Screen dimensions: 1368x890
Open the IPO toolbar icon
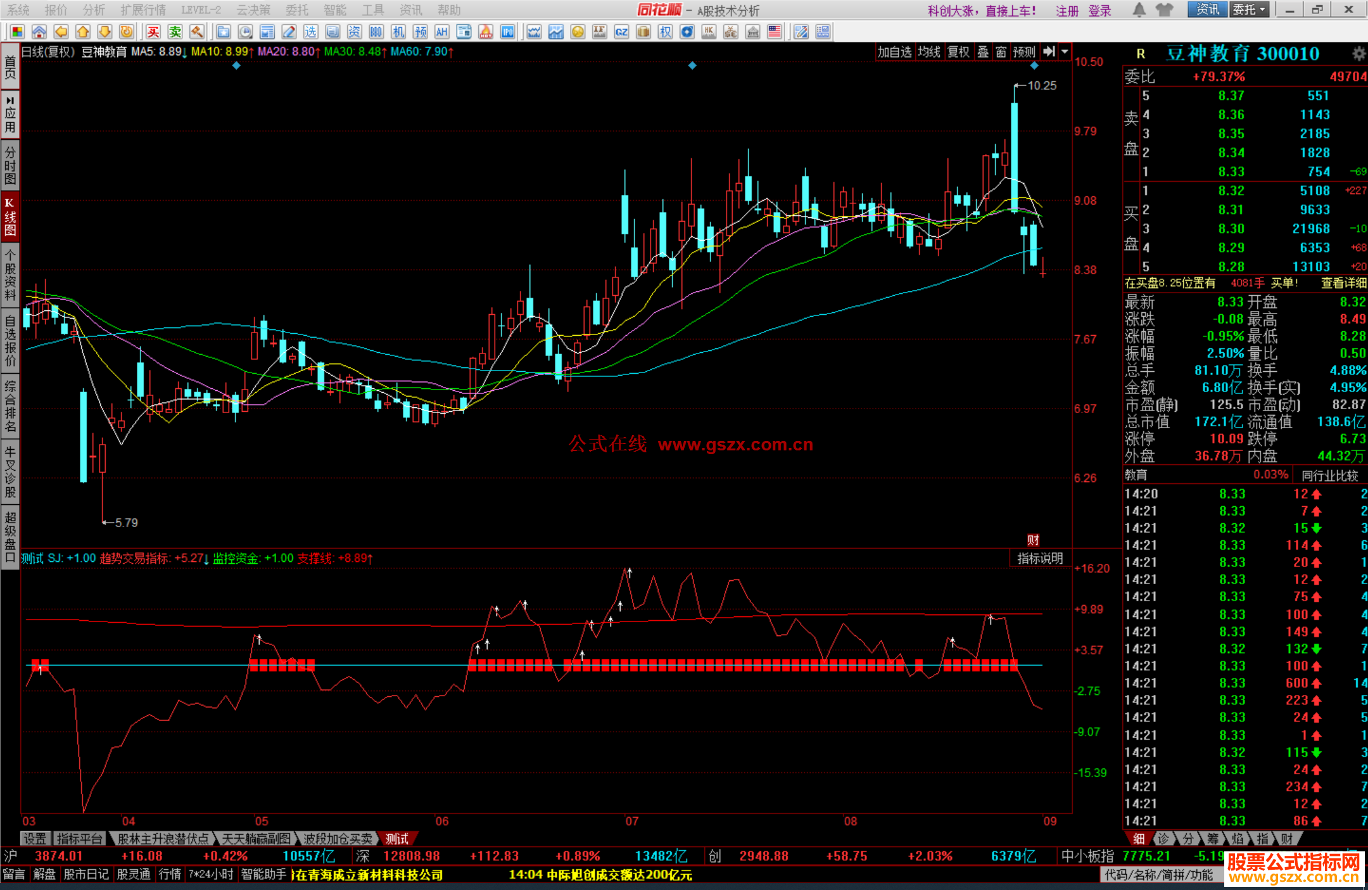coord(507,32)
